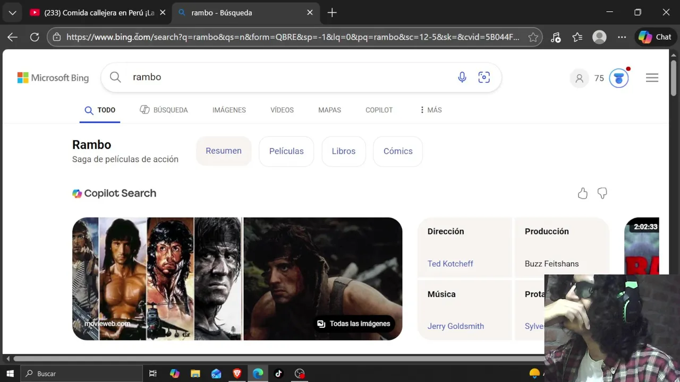
Task: Close the rambo - Búsqueda tab
Action: [310, 13]
